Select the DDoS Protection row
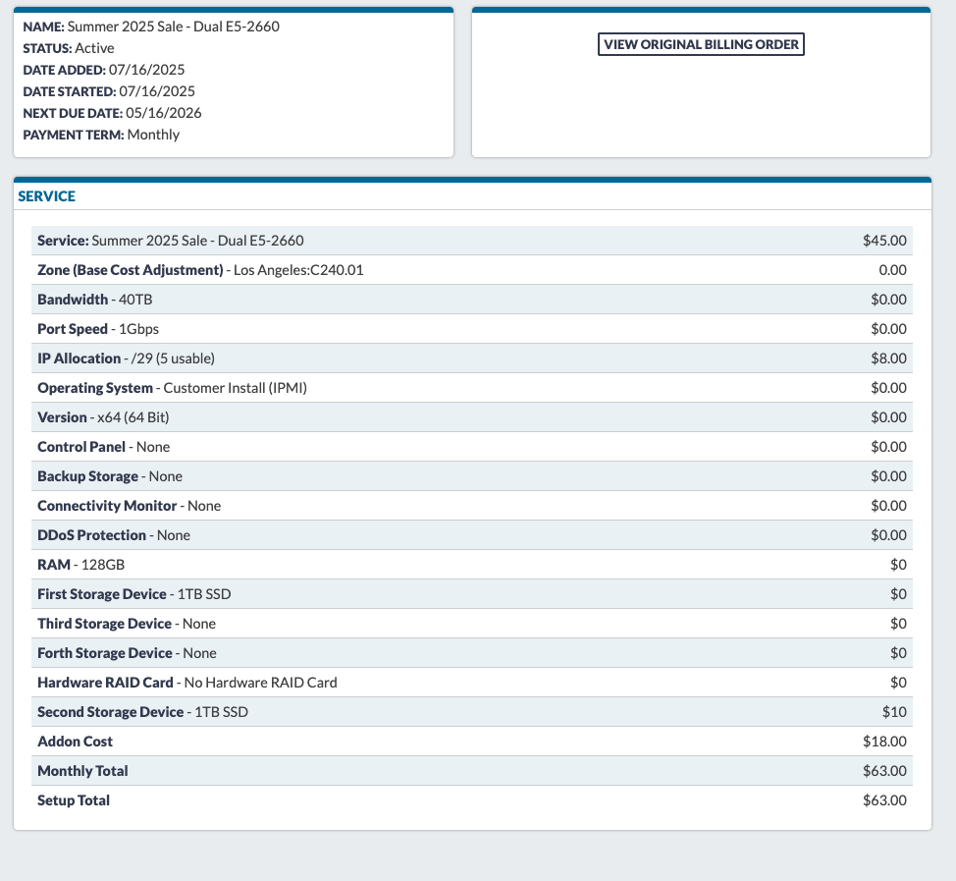 pyautogui.click(x=114, y=535)
